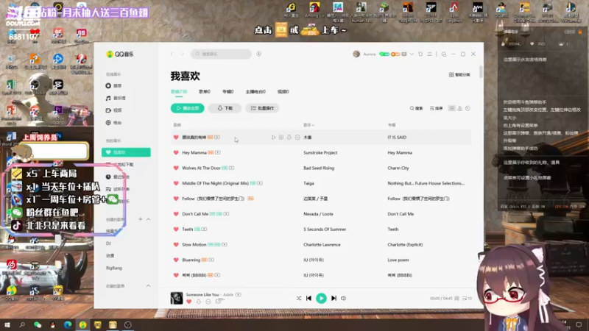This screenshot has height=331, width=589.
Task: Toggle heart on Blueming row
Action: [176, 260]
